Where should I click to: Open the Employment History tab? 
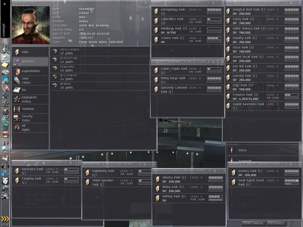point(30,99)
